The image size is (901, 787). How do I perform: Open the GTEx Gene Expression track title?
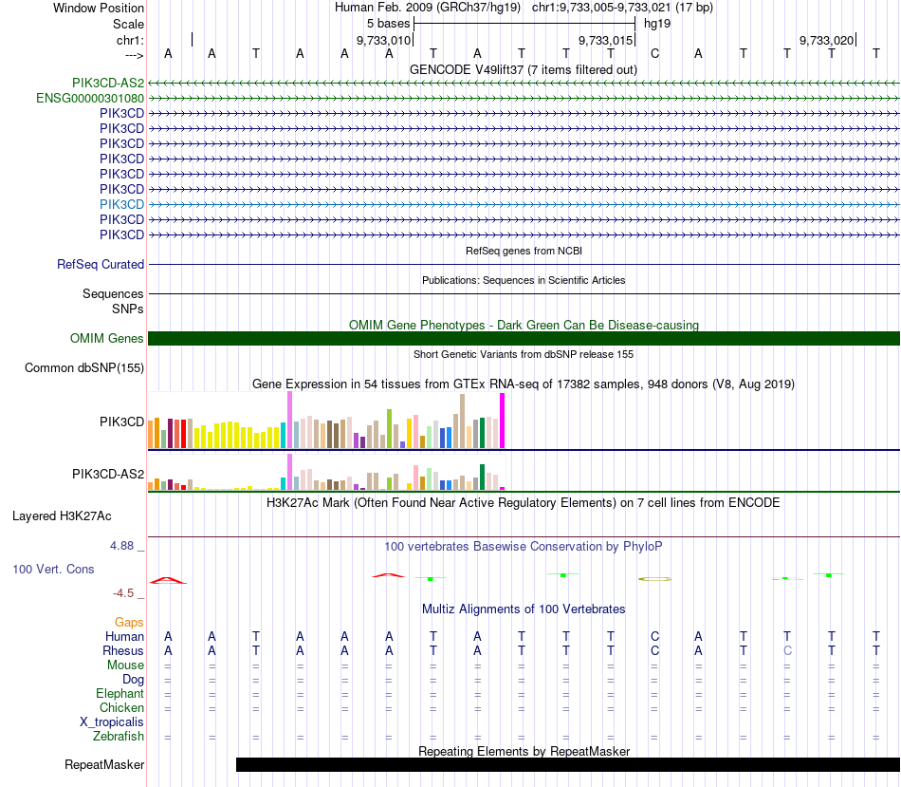pyautogui.click(x=523, y=384)
